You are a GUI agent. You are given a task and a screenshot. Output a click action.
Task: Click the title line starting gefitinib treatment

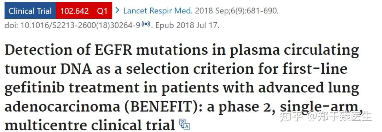[182, 88]
